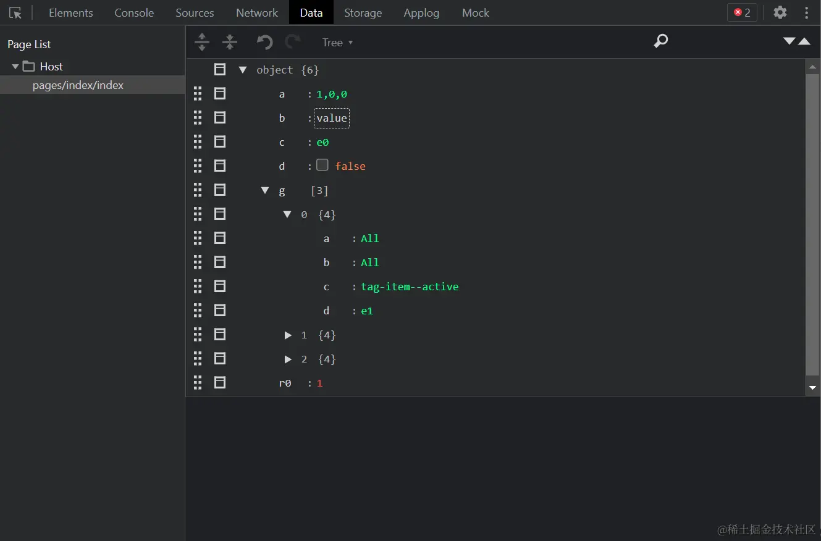
Task: Open action menu for row b: value
Action: 220,117
